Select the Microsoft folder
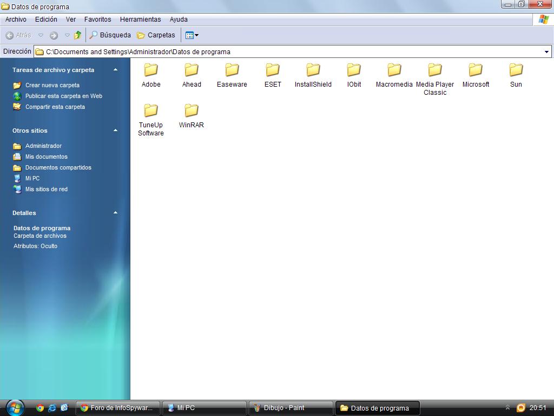Screen dimensions: 554x416 (476, 75)
